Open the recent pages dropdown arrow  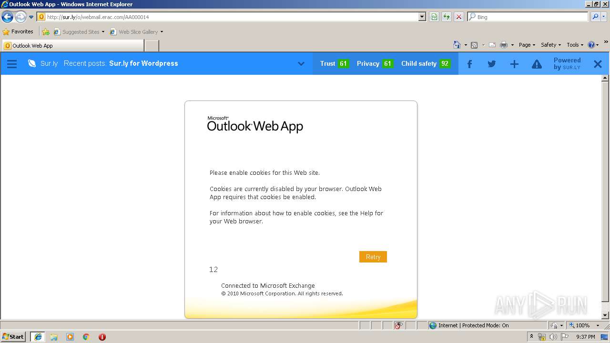click(31, 17)
